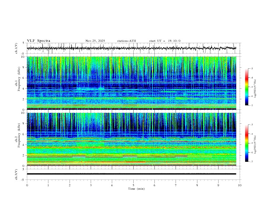This screenshot has width=270, height=208.
Task: Click time axis tick label "7"
Action: point(176,185)
